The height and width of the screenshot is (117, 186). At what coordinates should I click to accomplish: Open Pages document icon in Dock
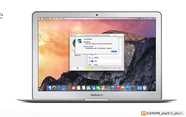(103, 88)
